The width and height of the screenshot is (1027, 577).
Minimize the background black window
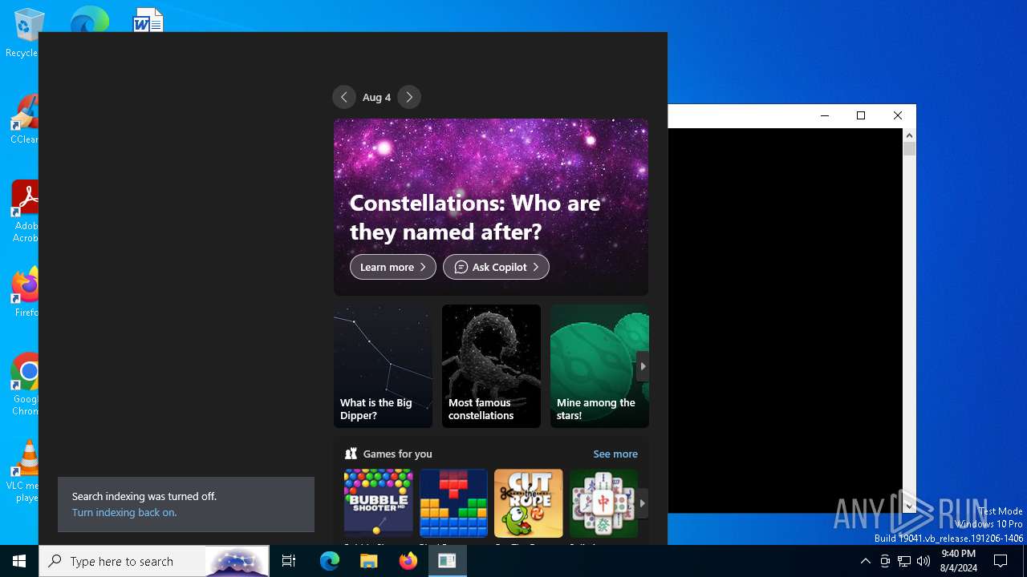click(824, 115)
